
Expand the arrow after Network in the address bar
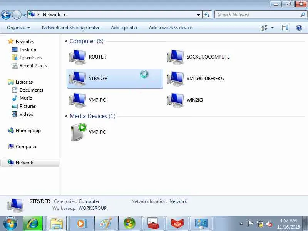tap(64, 15)
